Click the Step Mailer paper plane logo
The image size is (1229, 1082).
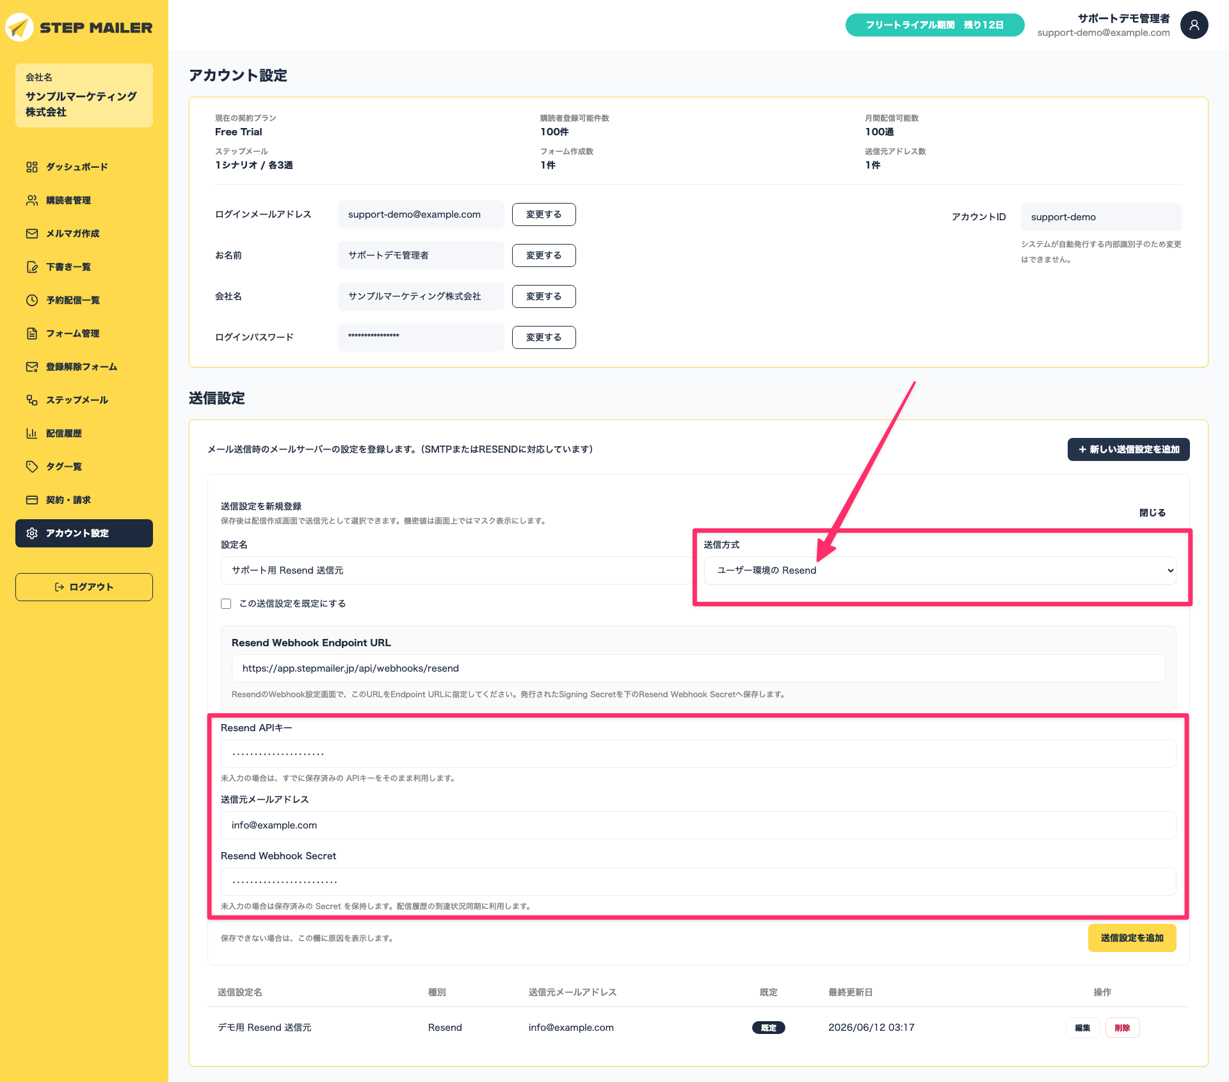[19, 28]
